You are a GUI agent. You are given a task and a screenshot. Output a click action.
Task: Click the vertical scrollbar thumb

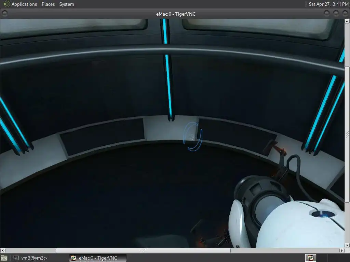pos(347,134)
